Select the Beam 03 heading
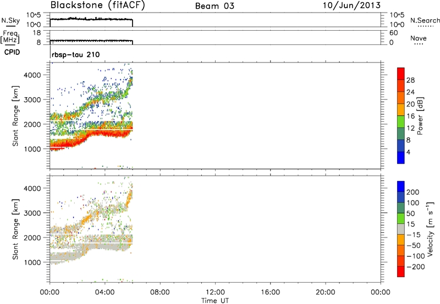The image size is (440, 304). (x=215, y=6)
